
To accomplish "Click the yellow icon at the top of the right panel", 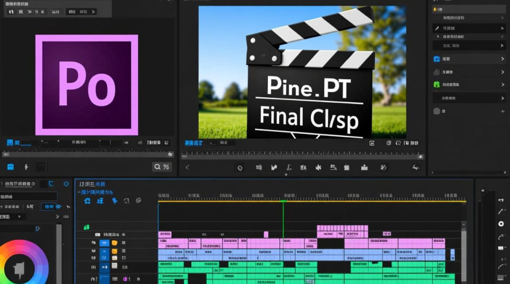I will pyautogui.click(x=435, y=9).
